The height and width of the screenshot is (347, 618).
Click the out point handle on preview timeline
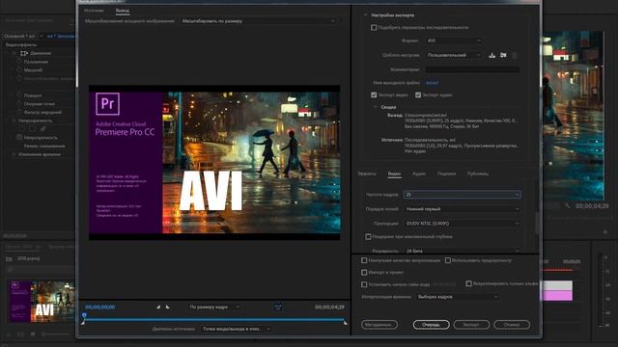tap(346, 323)
